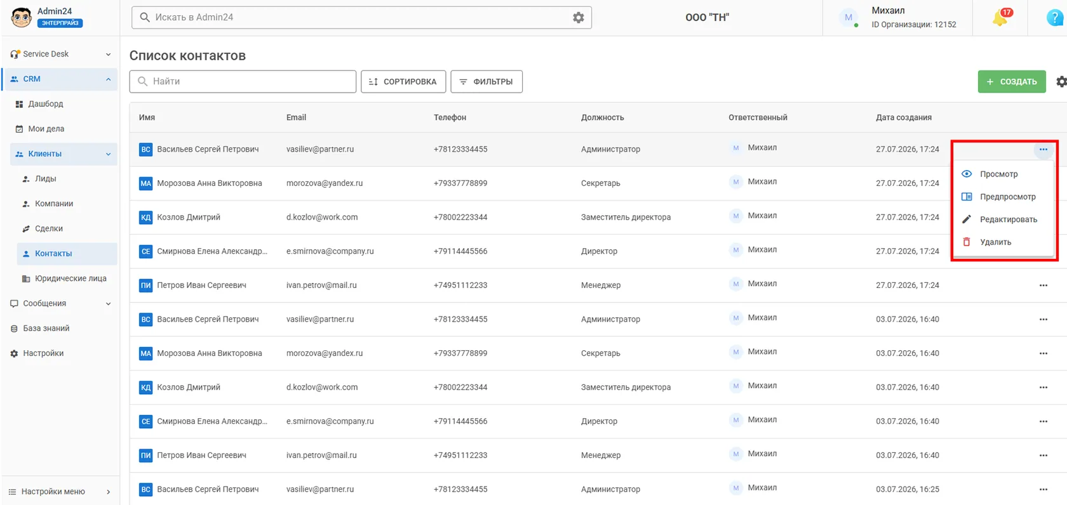
Task: Open row actions for Петров Иван 27.07.2026
Action: [x=1043, y=285]
